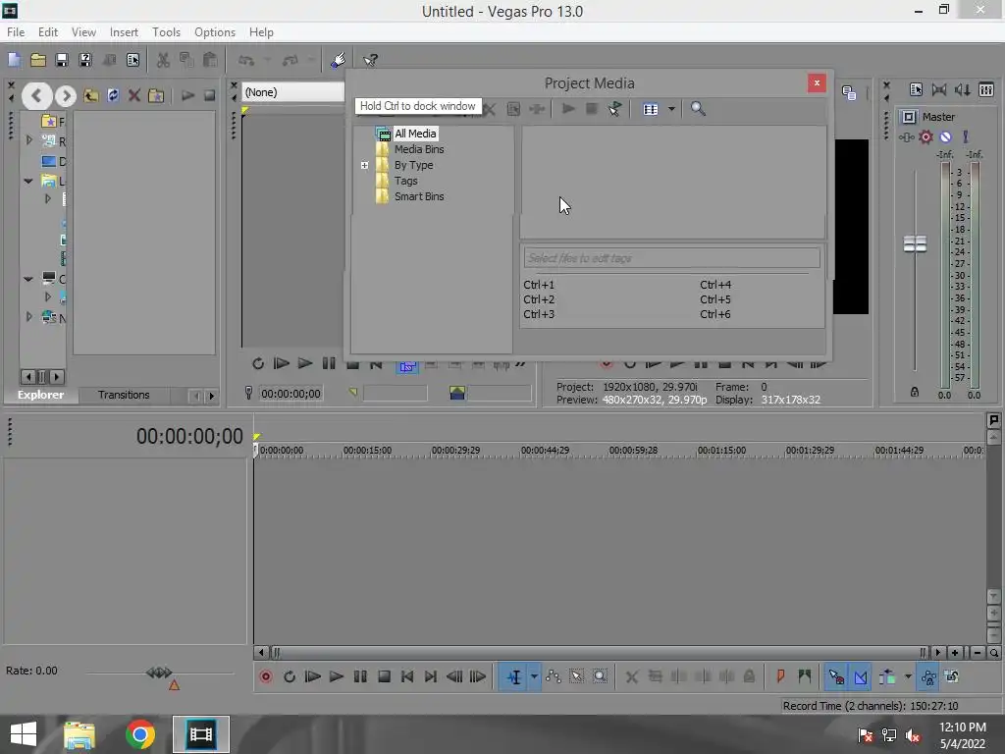Screen dimensions: 1005x754
Task: Pick the Zoom Edit tool magnifier
Action: click(x=600, y=677)
